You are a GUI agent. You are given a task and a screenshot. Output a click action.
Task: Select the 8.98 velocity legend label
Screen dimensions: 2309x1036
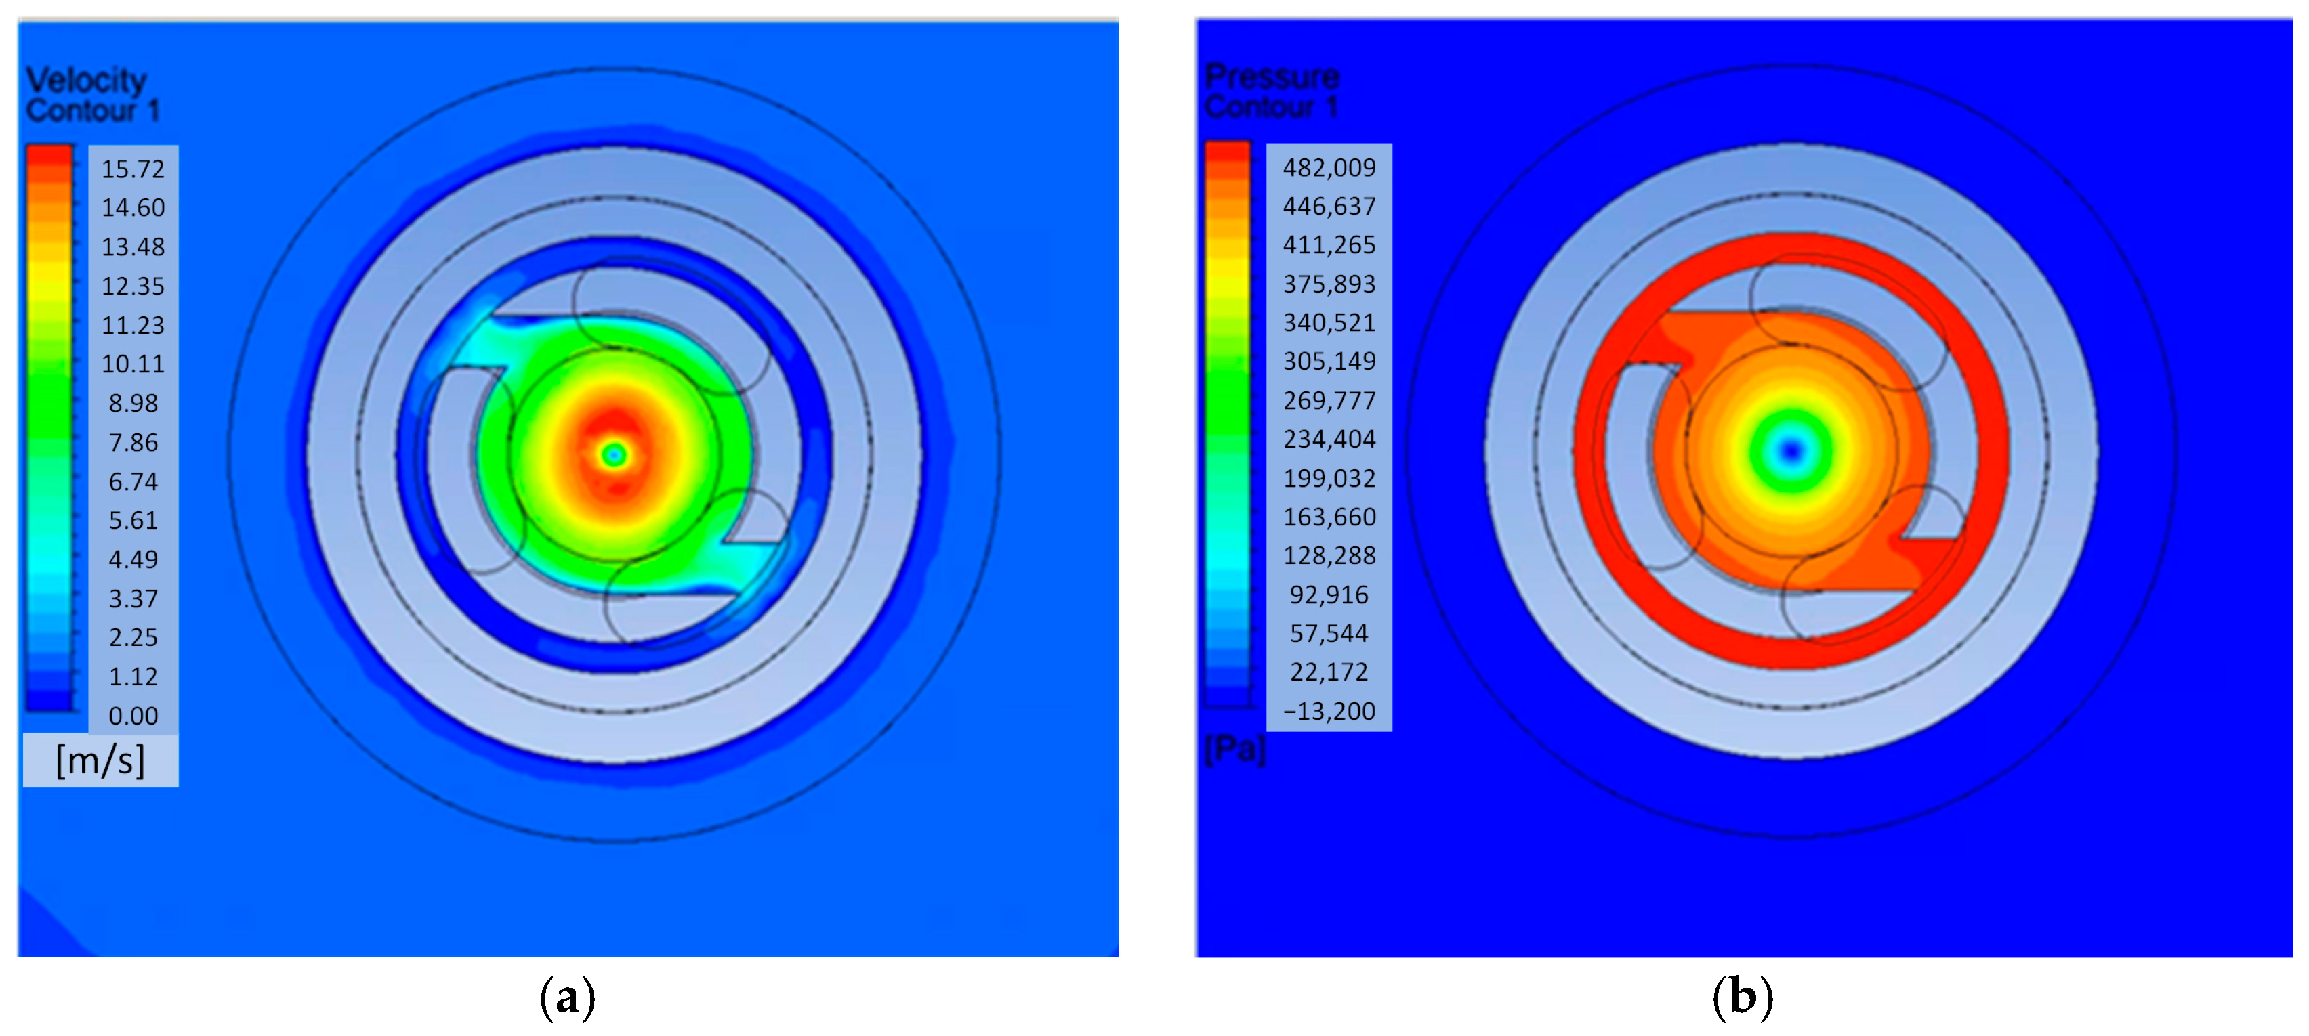[x=133, y=404]
